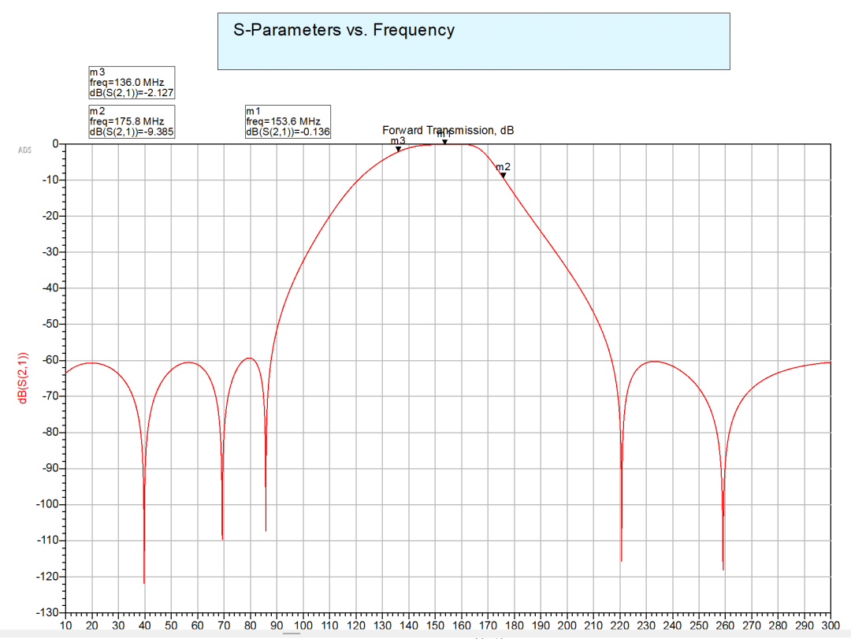Click the m3 readout showing 136.0 MHz

132,82
